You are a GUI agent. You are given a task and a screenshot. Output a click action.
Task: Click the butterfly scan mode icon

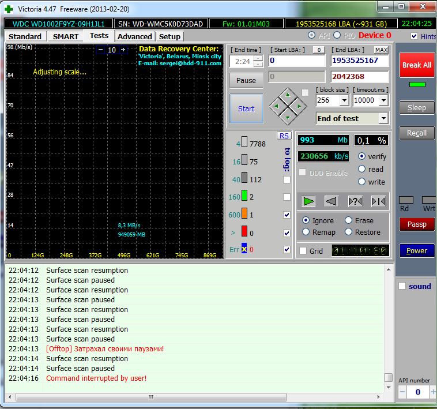378,201
